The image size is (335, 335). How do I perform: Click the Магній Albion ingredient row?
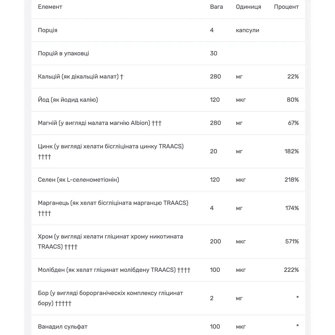(x=168, y=123)
